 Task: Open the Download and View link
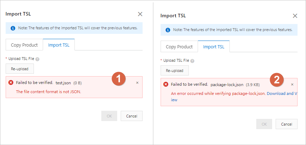pos(281,93)
